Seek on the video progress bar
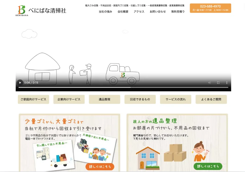245x172 pixels. tap(123, 87)
